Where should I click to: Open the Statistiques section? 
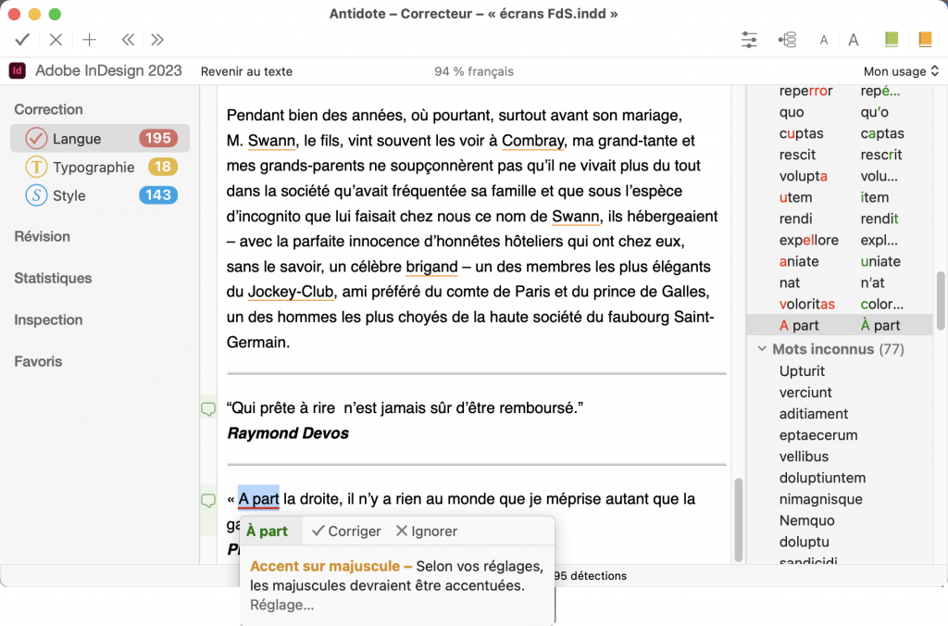pyautogui.click(x=53, y=278)
